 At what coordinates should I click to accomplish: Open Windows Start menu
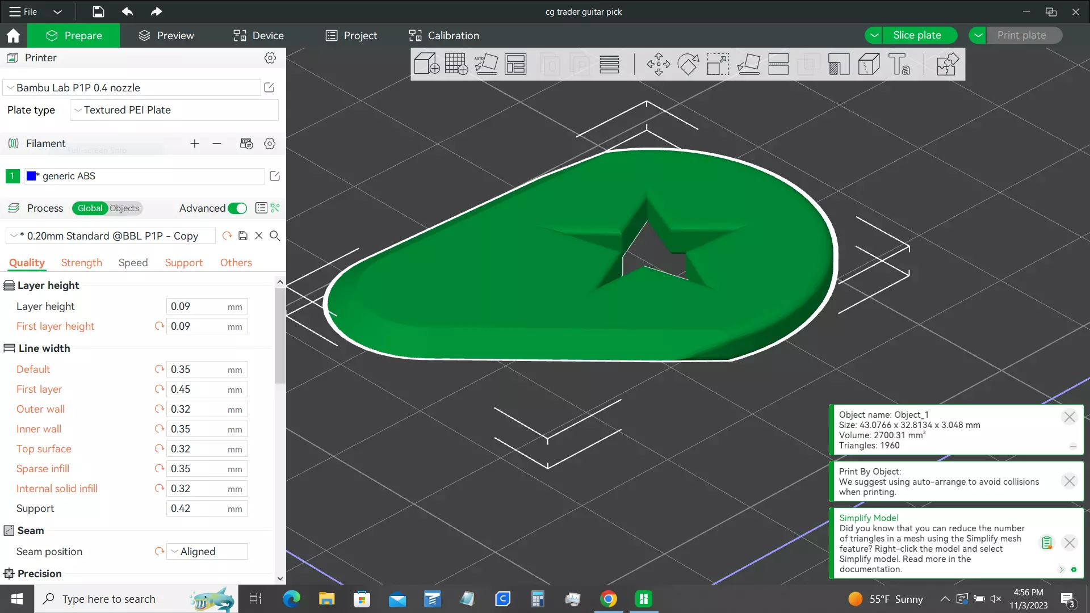[16, 599]
